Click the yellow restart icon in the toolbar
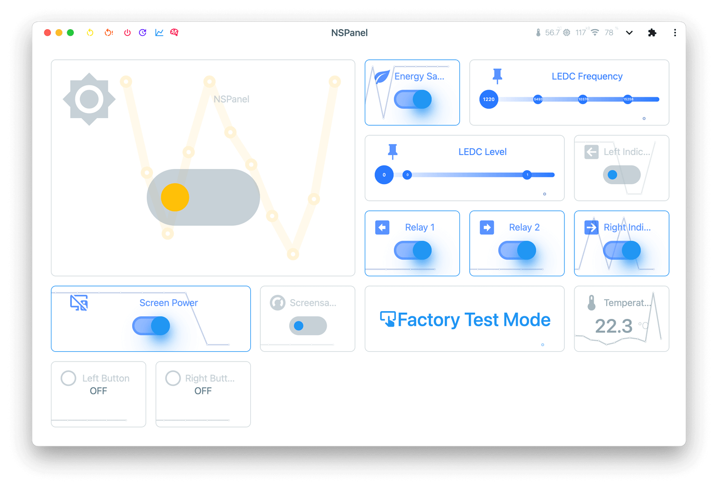Screen dimensions: 718x488 [89, 32]
